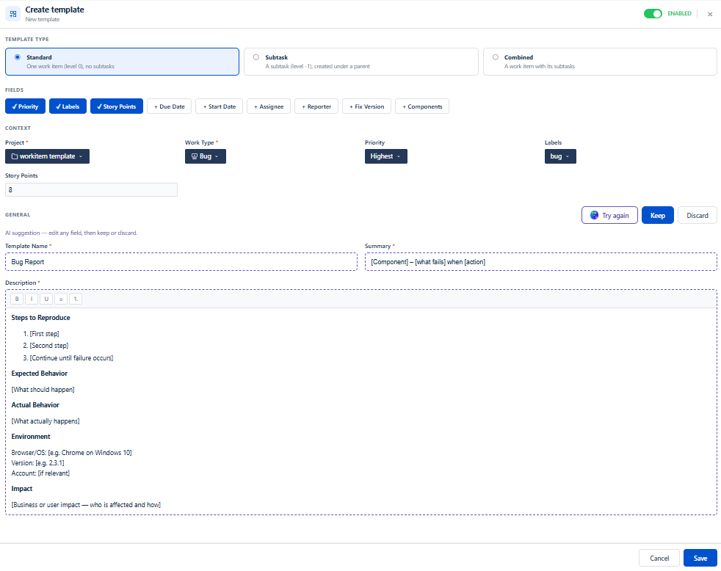Screen dimensions: 721x571
Task: Click the Steps to Reproduce heading
Action: click(40, 318)
